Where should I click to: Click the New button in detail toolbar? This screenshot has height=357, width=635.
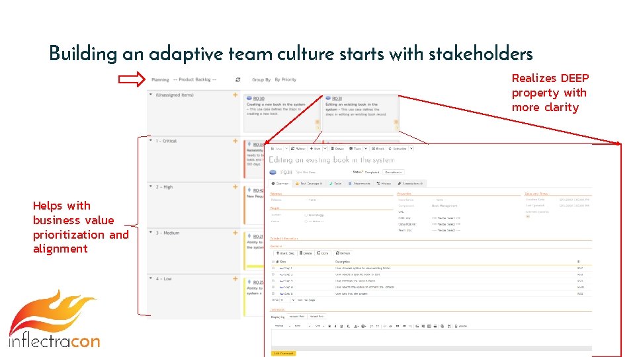click(316, 149)
